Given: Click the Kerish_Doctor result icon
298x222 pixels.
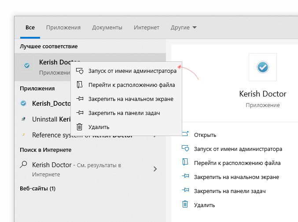Looking at the screenshot, I should click(x=23, y=103).
